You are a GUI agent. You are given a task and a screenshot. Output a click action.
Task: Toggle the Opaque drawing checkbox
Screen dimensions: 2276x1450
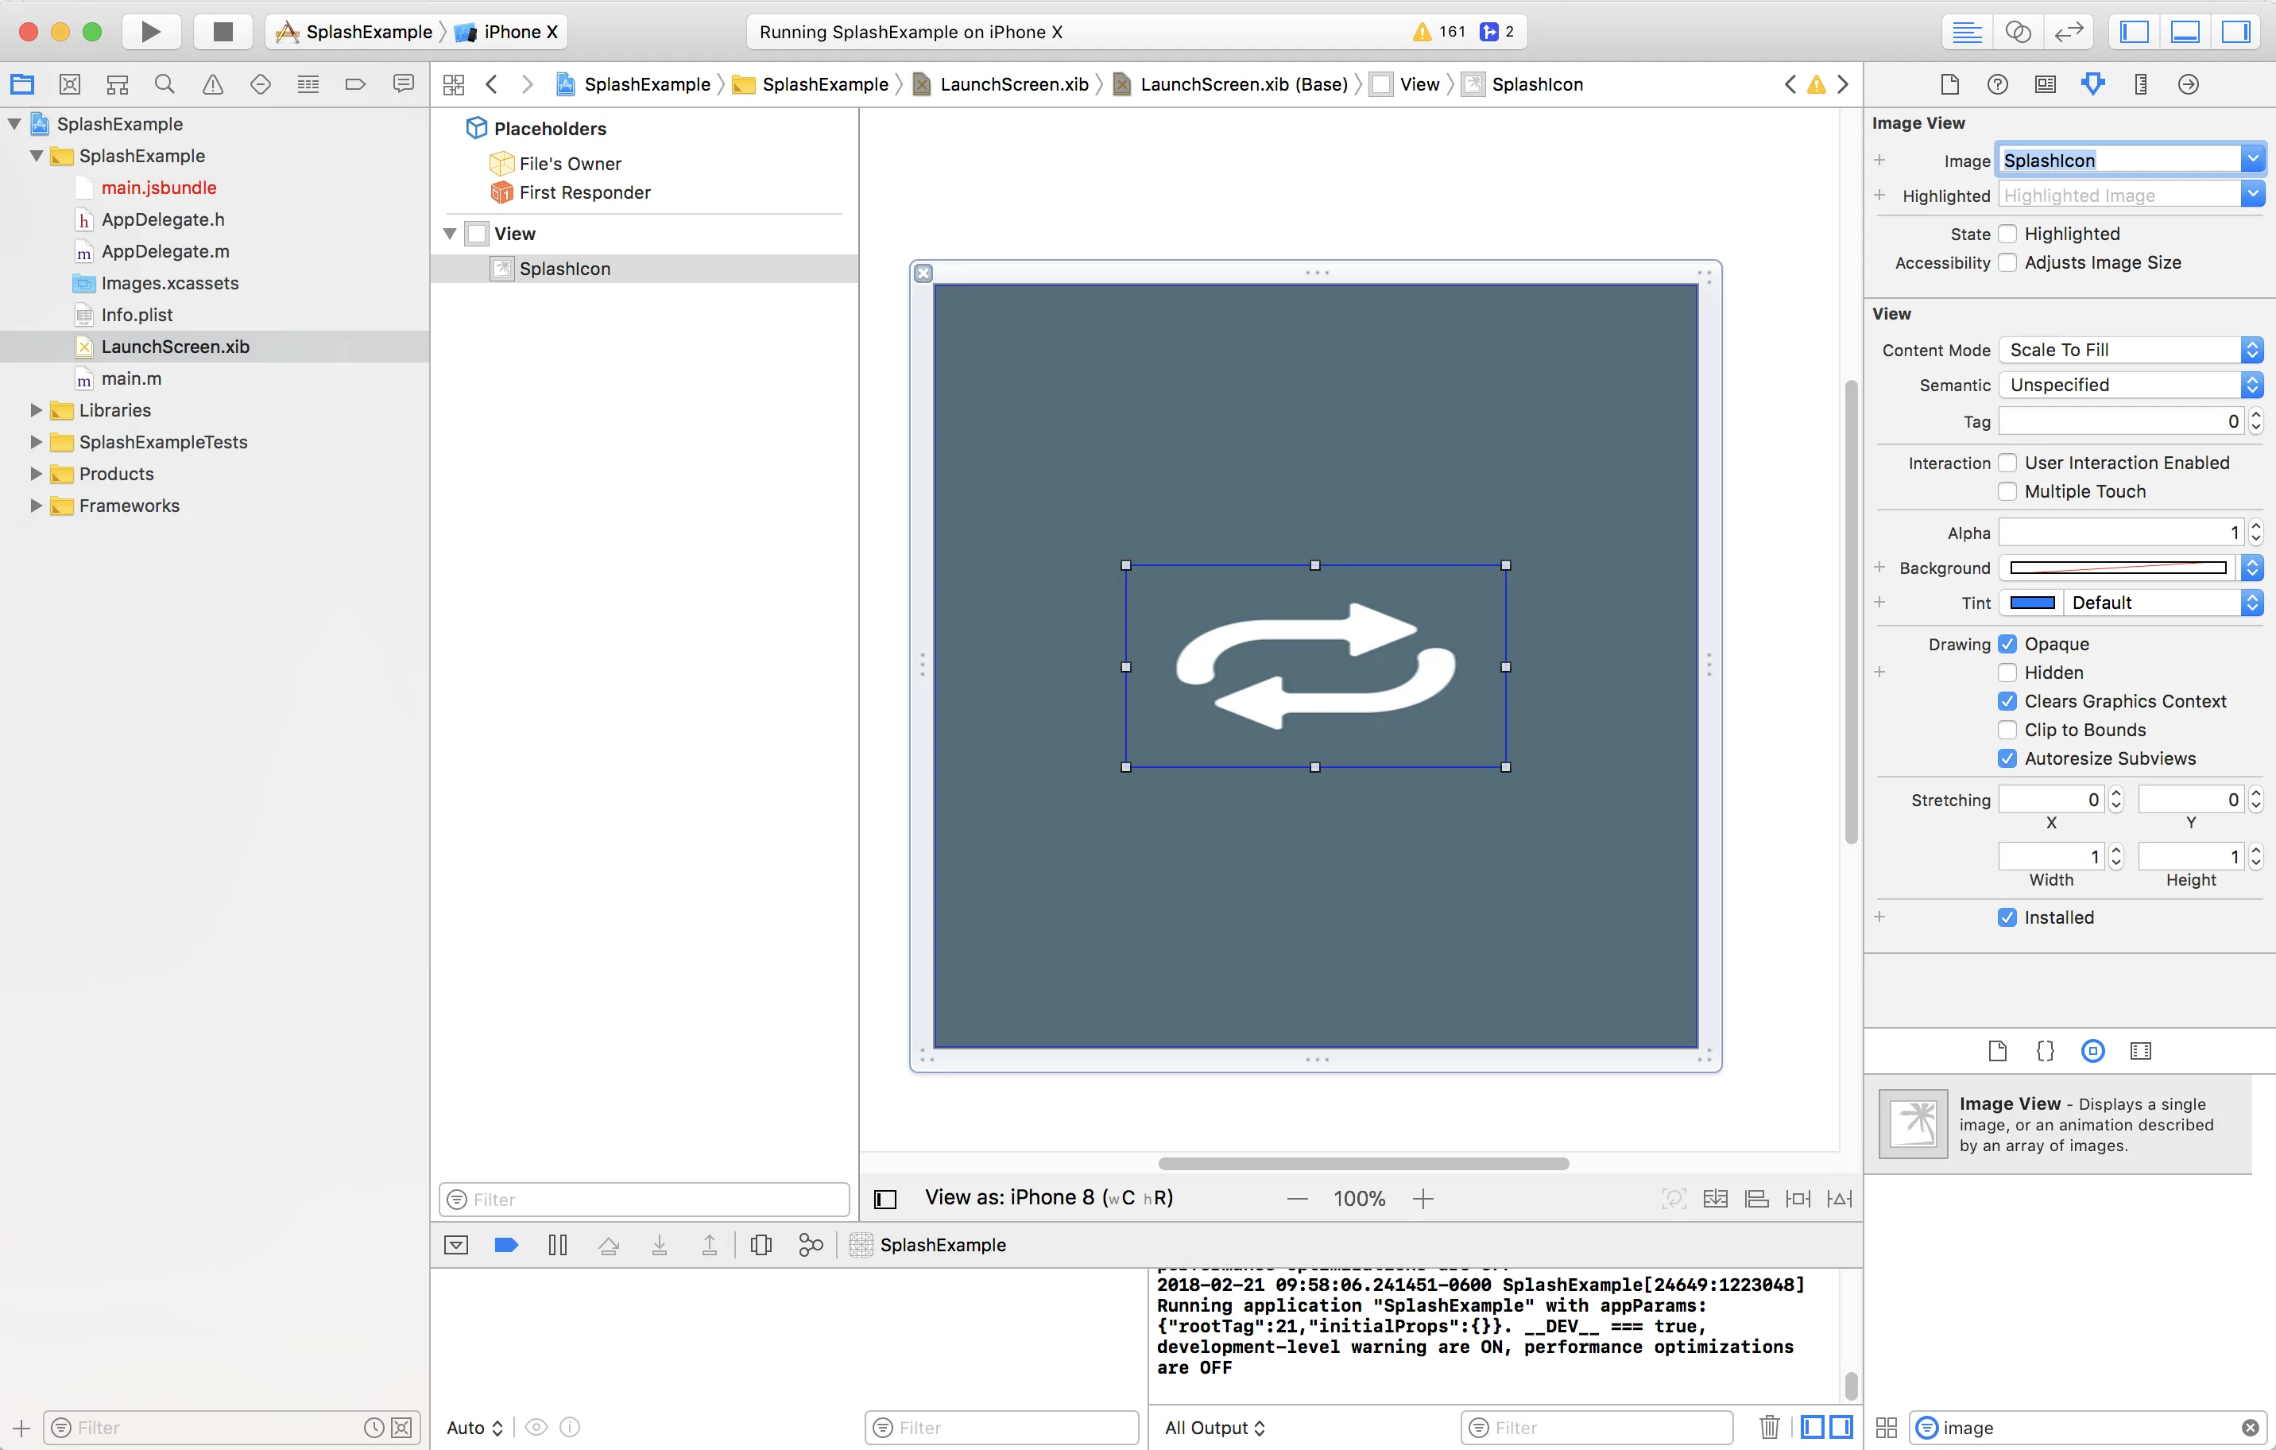pos(2007,642)
